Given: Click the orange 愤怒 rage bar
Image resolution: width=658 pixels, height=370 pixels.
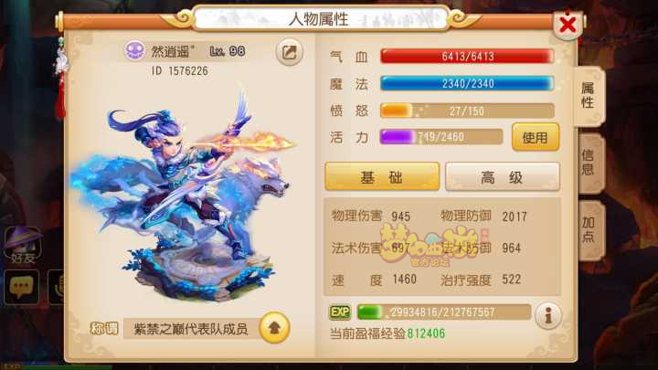Looking at the screenshot, I should (x=467, y=111).
